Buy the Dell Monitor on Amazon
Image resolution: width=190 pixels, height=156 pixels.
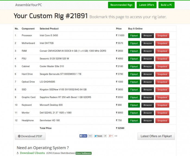point(148,113)
